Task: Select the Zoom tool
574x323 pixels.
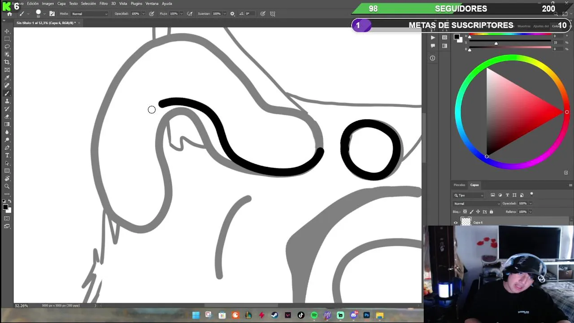Action: 7,186
